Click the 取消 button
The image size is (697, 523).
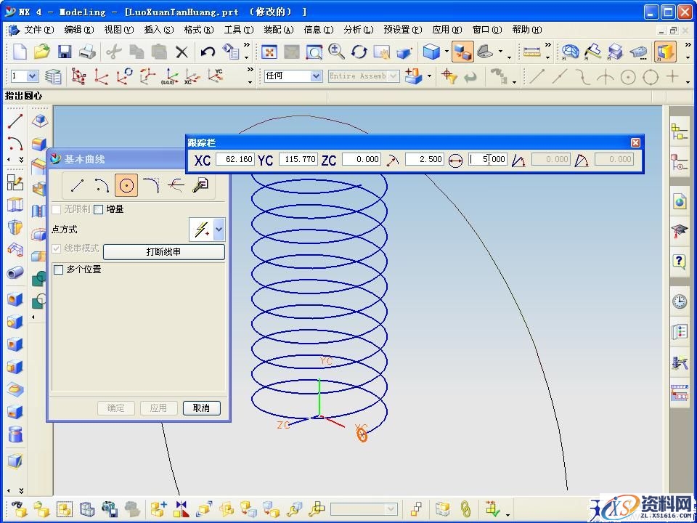coord(201,408)
